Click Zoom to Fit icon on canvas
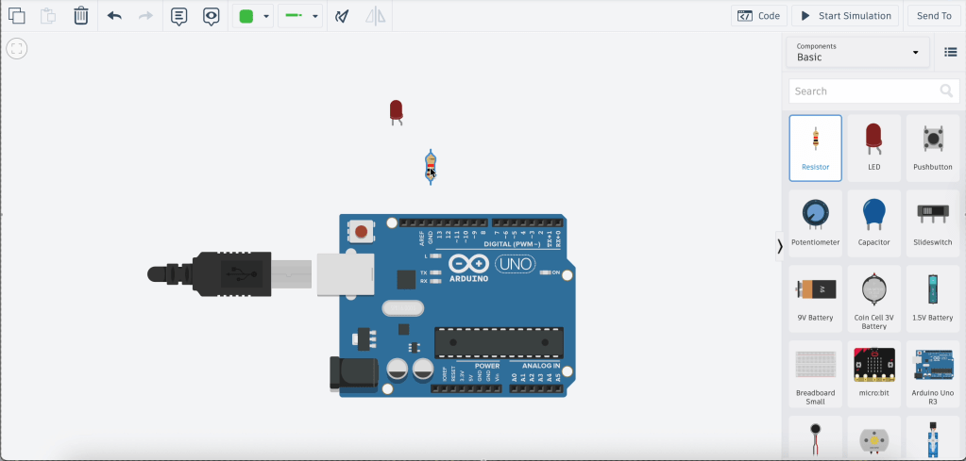The width and height of the screenshot is (966, 461). [17, 49]
